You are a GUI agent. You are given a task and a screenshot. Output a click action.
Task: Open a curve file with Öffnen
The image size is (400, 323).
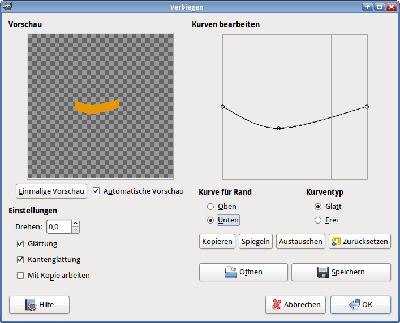pos(243,272)
